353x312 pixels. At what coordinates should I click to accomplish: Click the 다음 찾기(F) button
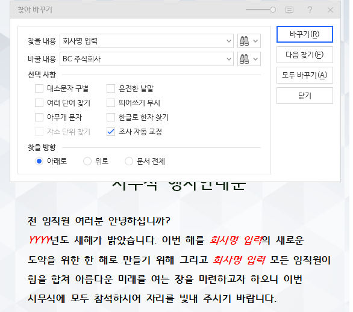point(305,55)
